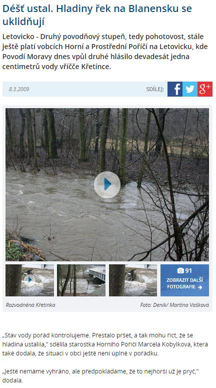The image size is (216, 388).
Task: Click the camera icon beside 91
Action: (180, 271)
